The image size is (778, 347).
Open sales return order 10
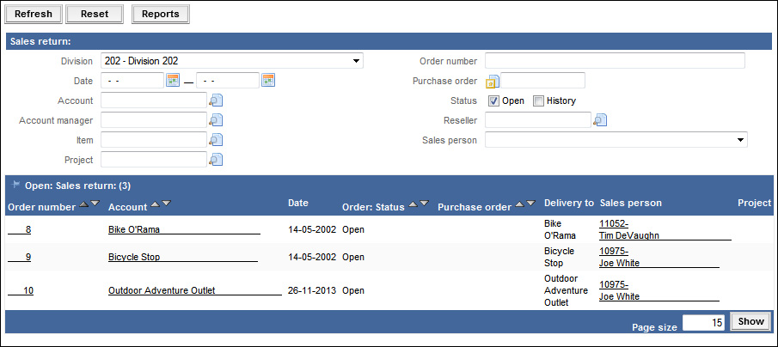tap(28, 291)
